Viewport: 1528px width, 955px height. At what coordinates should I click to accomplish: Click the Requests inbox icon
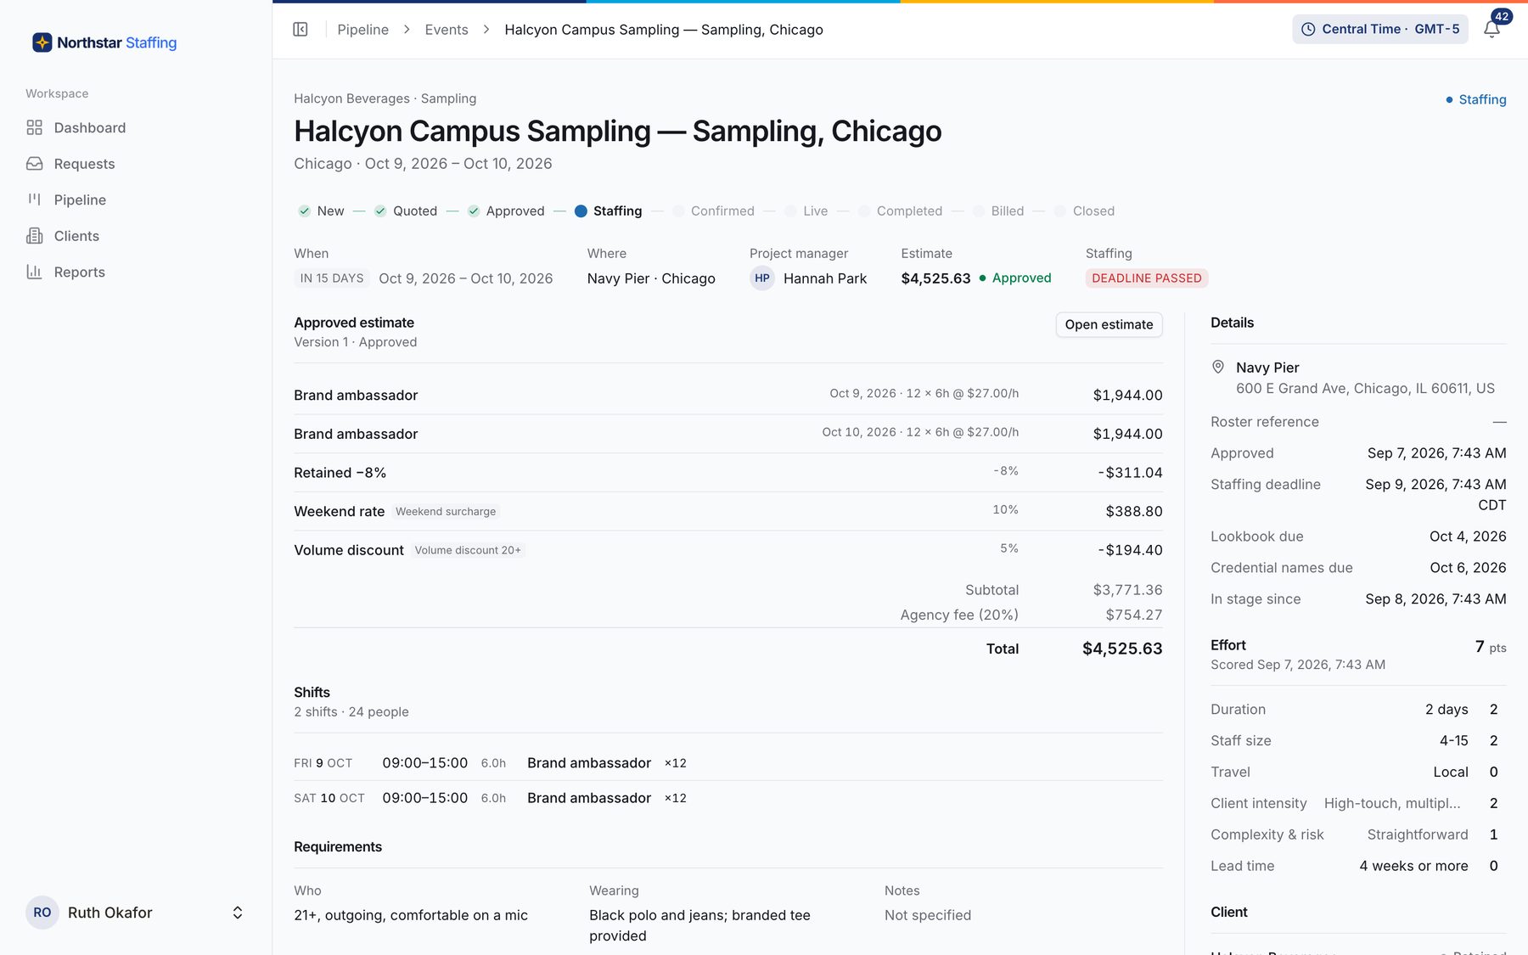point(34,164)
